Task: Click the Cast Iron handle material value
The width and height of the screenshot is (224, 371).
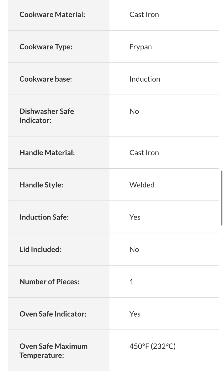Action: pos(144,153)
